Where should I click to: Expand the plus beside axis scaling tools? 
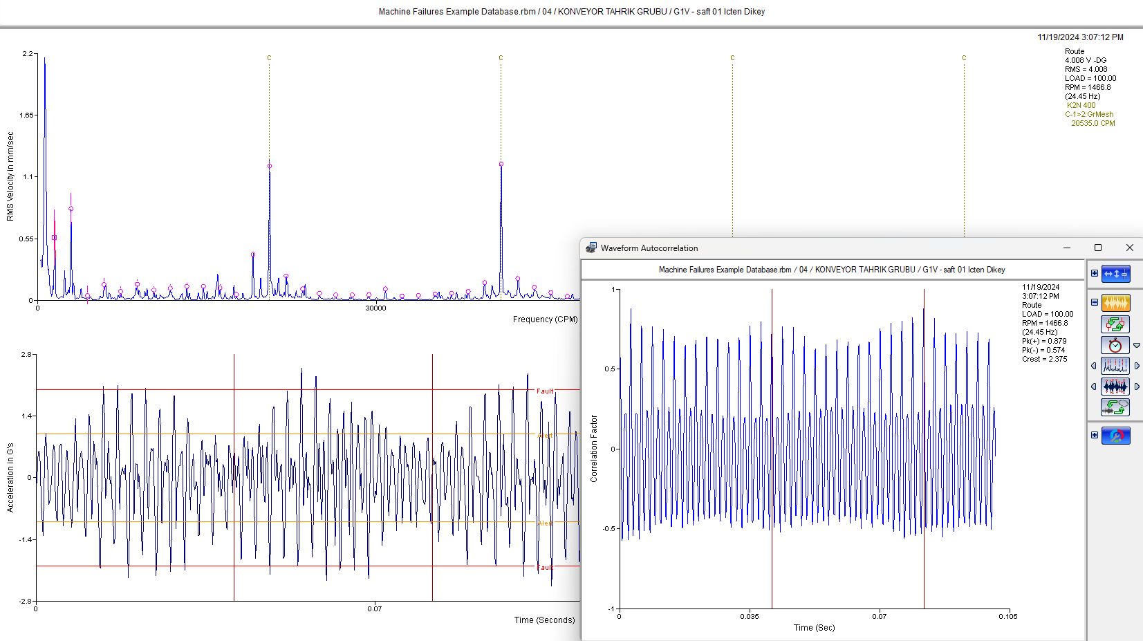point(1095,273)
